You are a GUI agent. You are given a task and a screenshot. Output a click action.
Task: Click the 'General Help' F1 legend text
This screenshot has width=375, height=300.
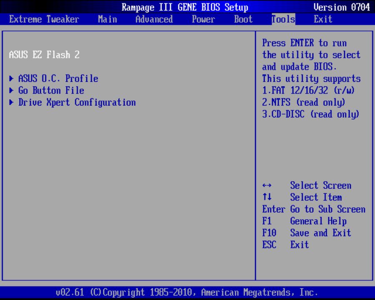pos(318,221)
